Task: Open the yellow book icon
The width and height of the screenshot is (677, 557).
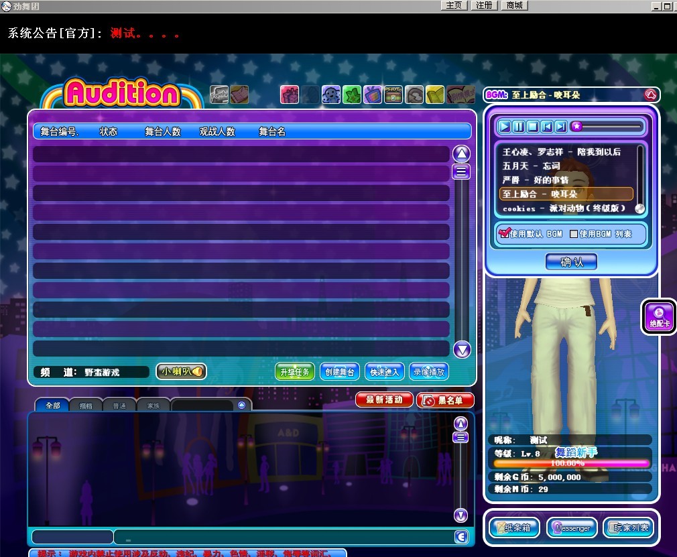Action: pos(435,95)
